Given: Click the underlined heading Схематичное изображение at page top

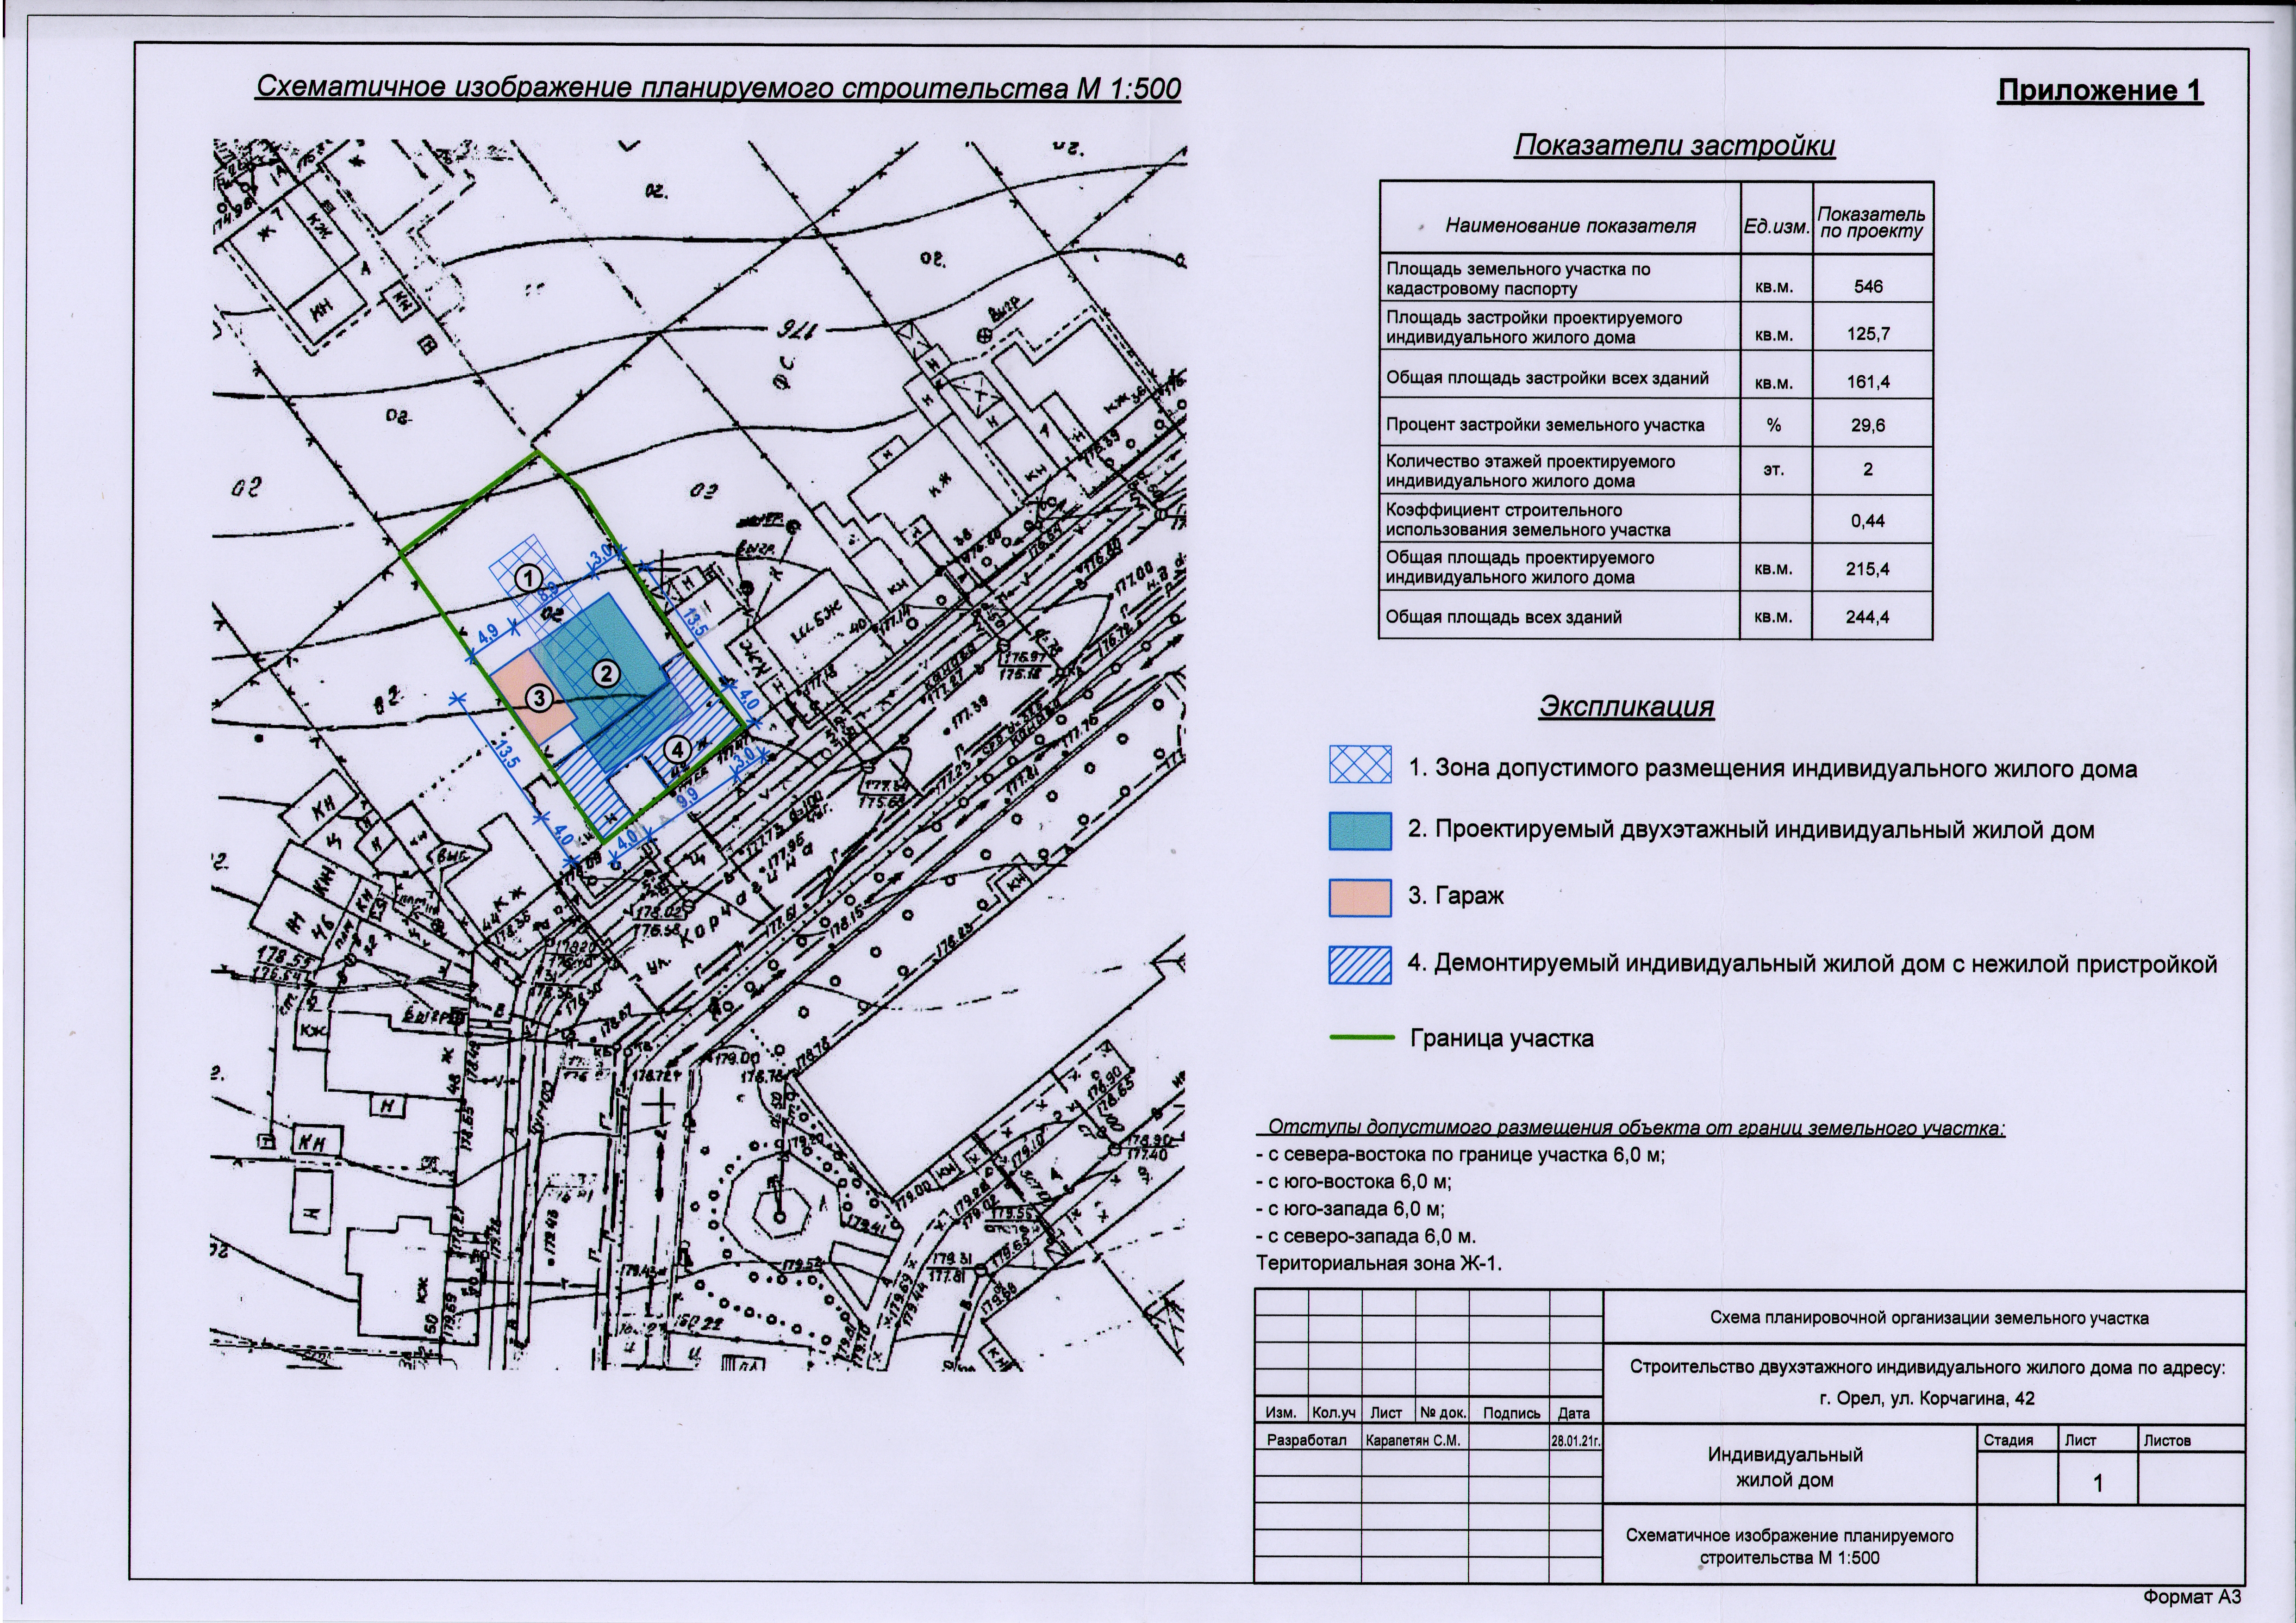Looking at the screenshot, I should coord(718,88).
